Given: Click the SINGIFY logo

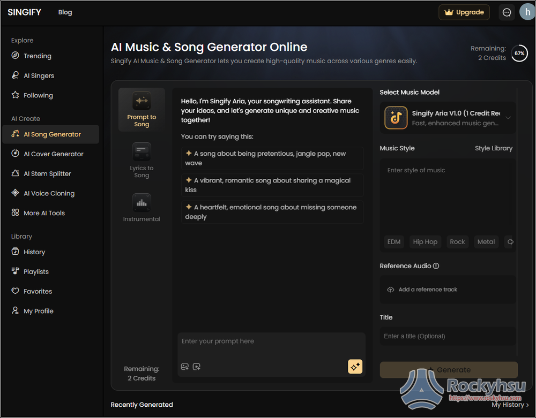Looking at the screenshot, I should coord(24,12).
